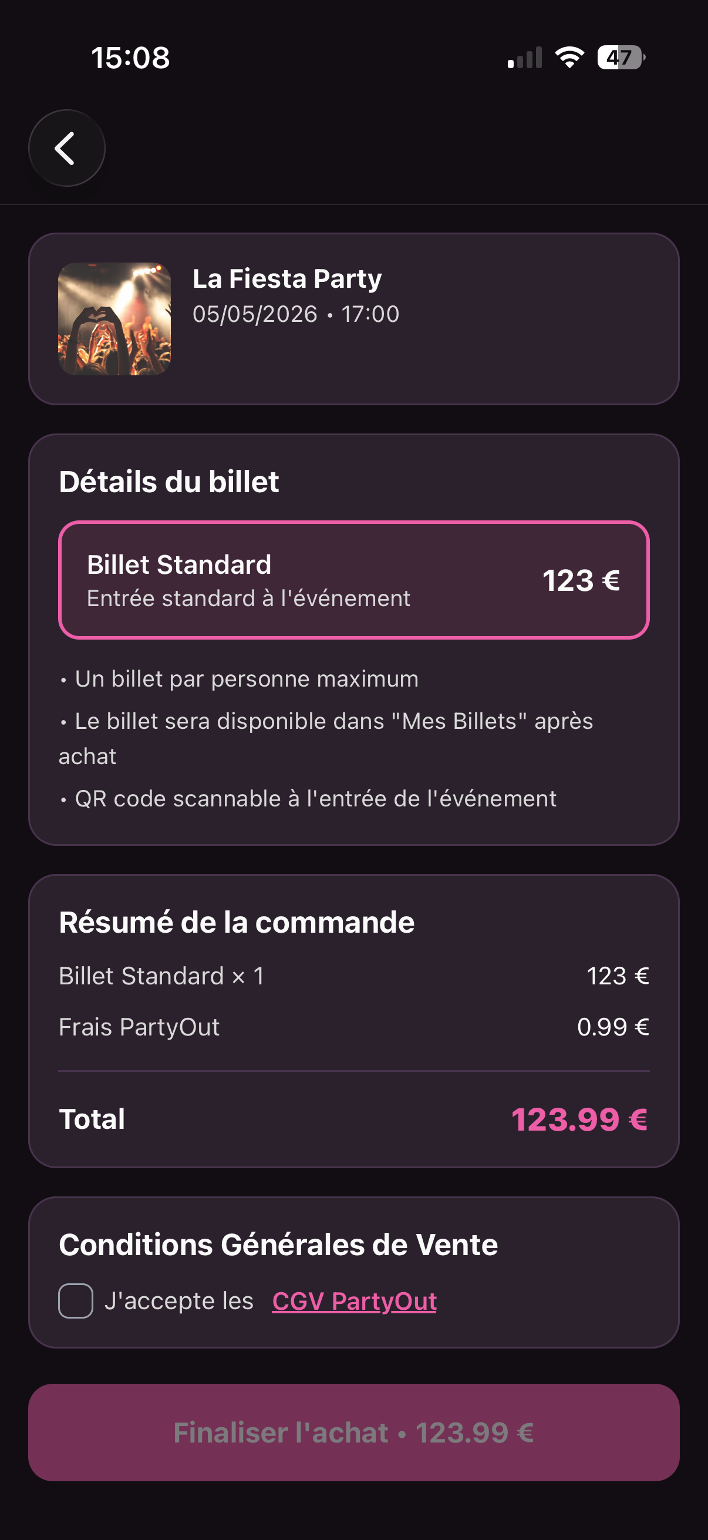
Task: Open the La Fiesta Party event thumbnail
Action: click(x=114, y=319)
